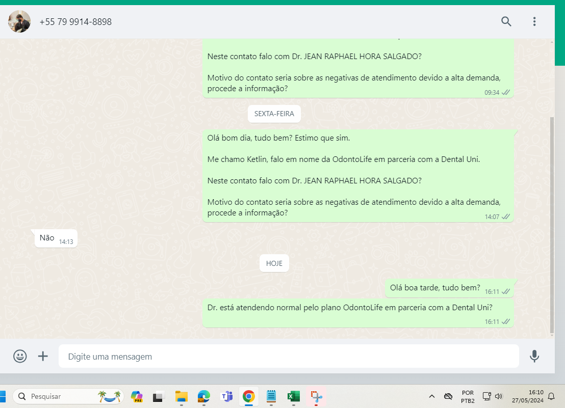The image size is (565, 408).
Task: Open Copilot preview in taskbar
Action: click(137, 396)
